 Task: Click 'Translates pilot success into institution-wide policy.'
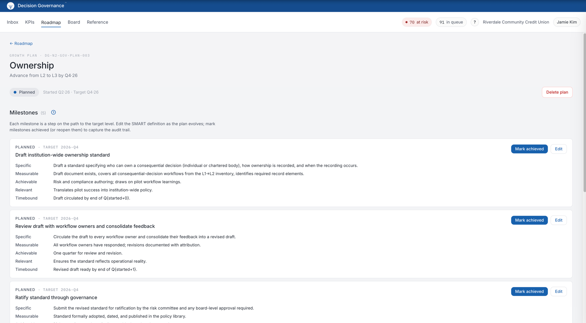pyautogui.click(x=103, y=190)
